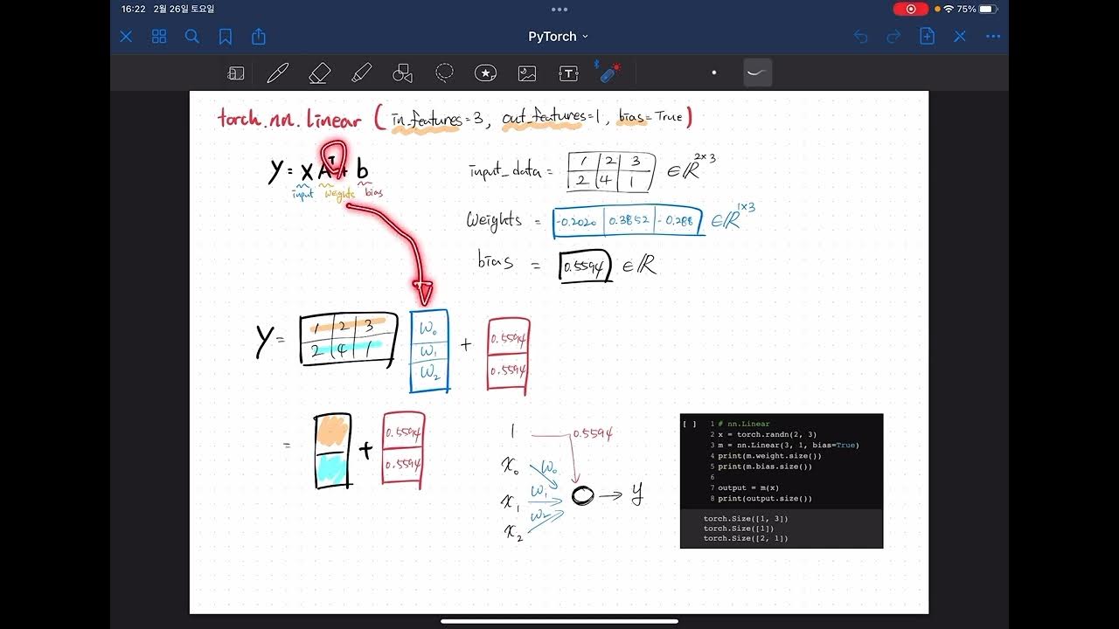Select the Text box tool
This screenshot has width=1119, height=629.
[x=569, y=73]
